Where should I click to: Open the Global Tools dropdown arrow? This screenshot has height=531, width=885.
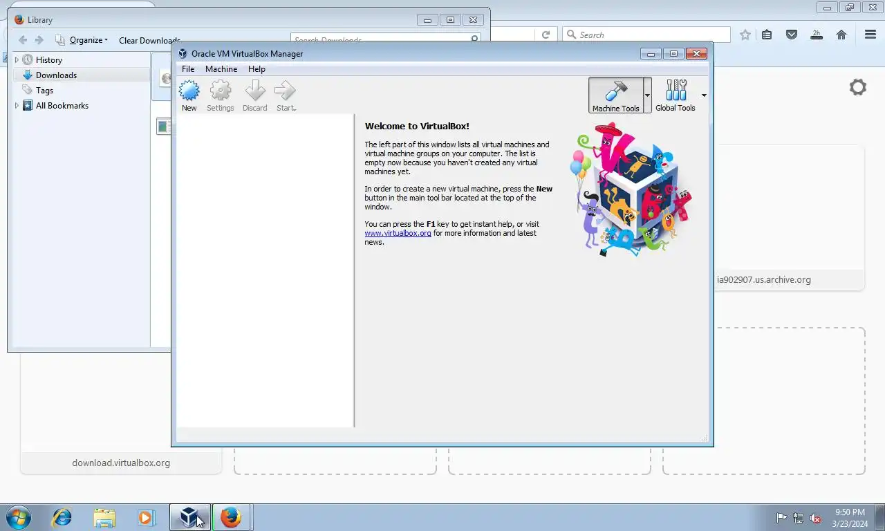tap(704, 95)
